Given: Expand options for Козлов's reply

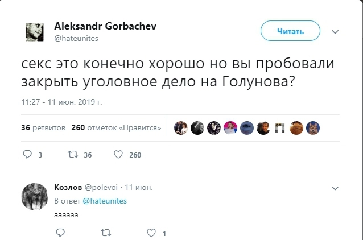Looking at the screenshot, I should 335,187.
